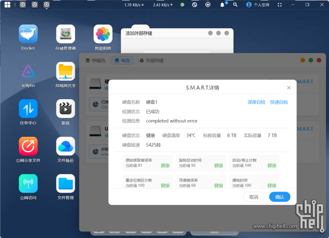
Task: Open 智能相册 photo album app
Action: [103, 34]
